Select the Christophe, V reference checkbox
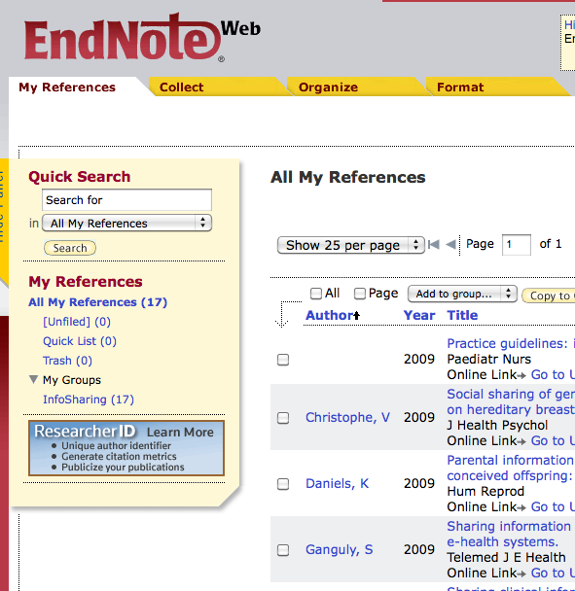Image resolution: width=575 pixels, height=591 pixels. [283, 418]
